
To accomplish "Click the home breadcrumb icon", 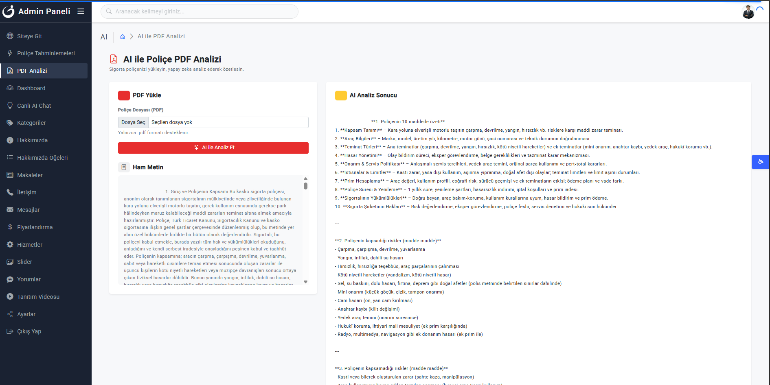I will [x=122, y=37].
